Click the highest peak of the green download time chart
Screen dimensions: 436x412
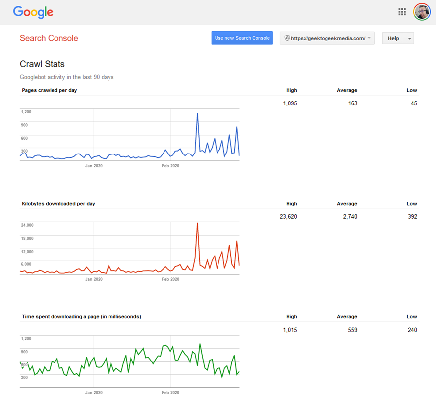200,344
